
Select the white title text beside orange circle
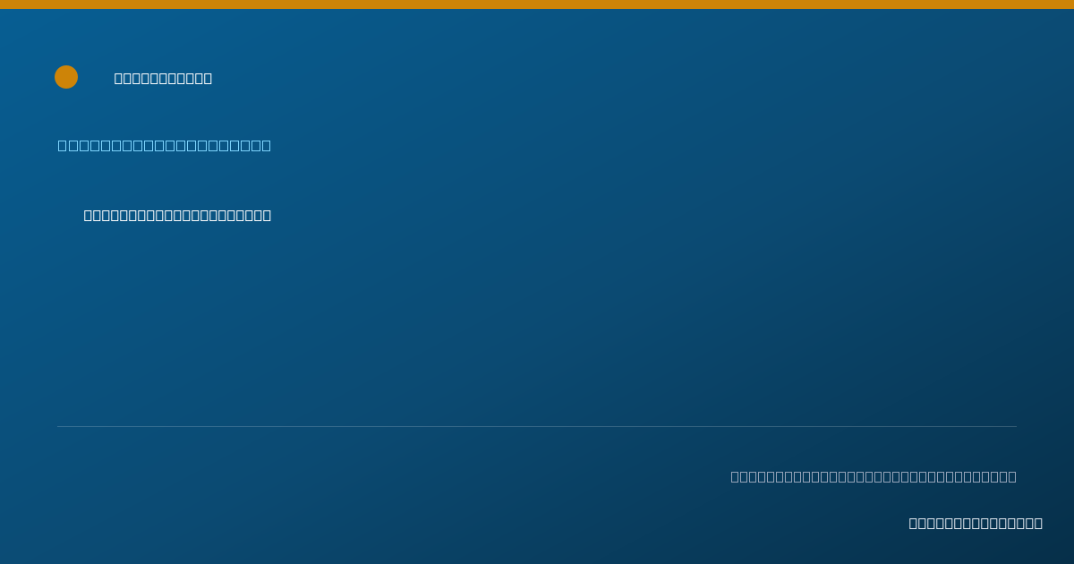[x=163, y=78]
